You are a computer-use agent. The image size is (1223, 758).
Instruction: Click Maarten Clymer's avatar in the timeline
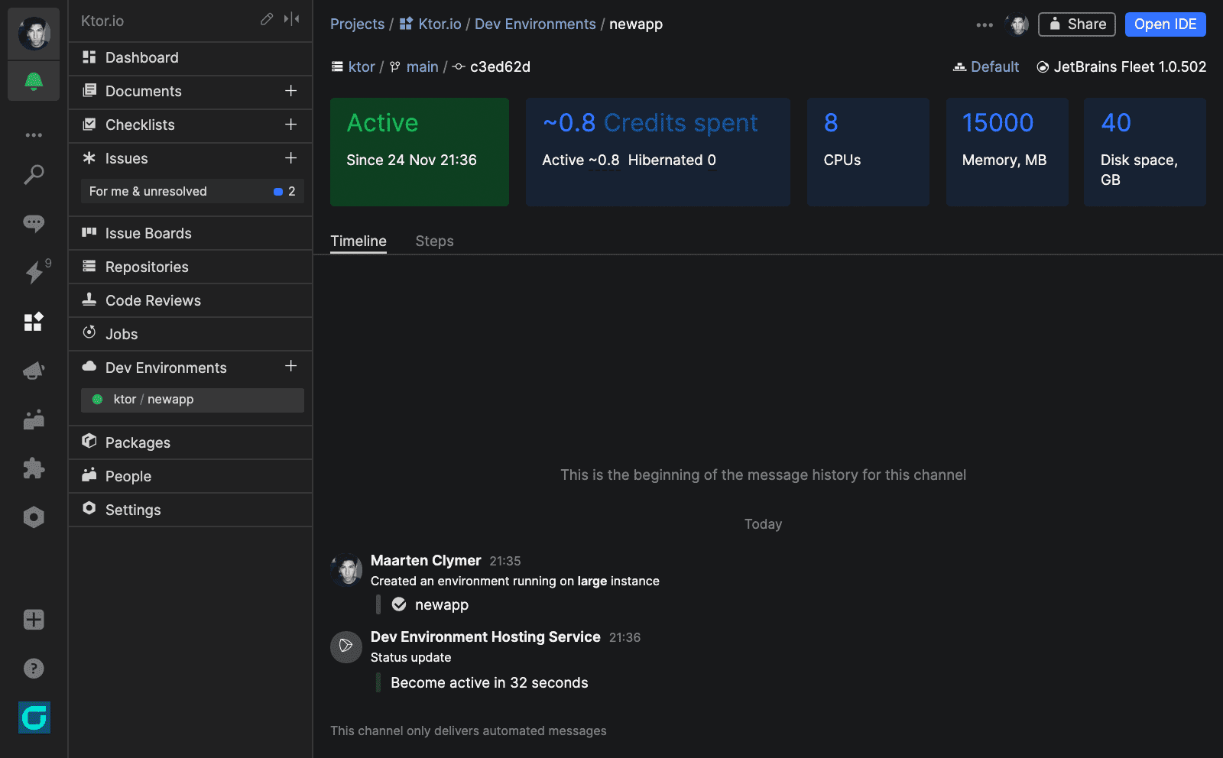(x=346, y=570)
